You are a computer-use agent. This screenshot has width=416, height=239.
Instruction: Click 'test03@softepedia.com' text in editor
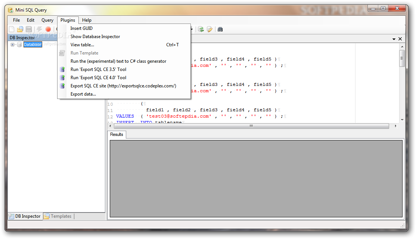tap(179, 116)
